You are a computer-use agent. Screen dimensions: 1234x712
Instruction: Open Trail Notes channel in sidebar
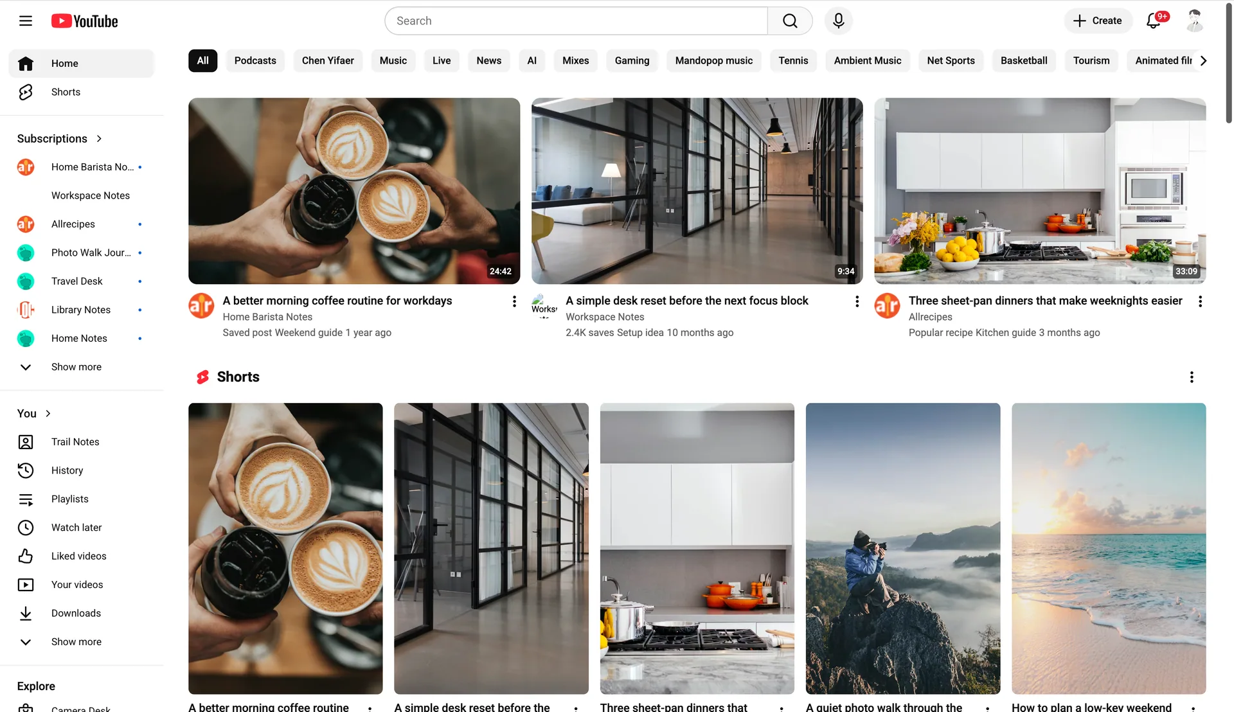[82, 441]
